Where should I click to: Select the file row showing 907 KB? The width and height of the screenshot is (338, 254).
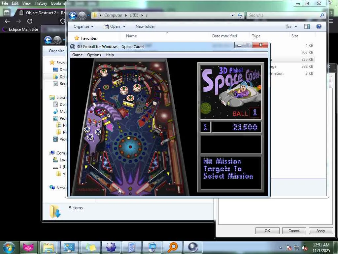(x=292, y=53)
